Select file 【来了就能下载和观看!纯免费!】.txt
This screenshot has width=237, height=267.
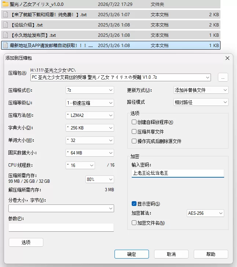111,14
